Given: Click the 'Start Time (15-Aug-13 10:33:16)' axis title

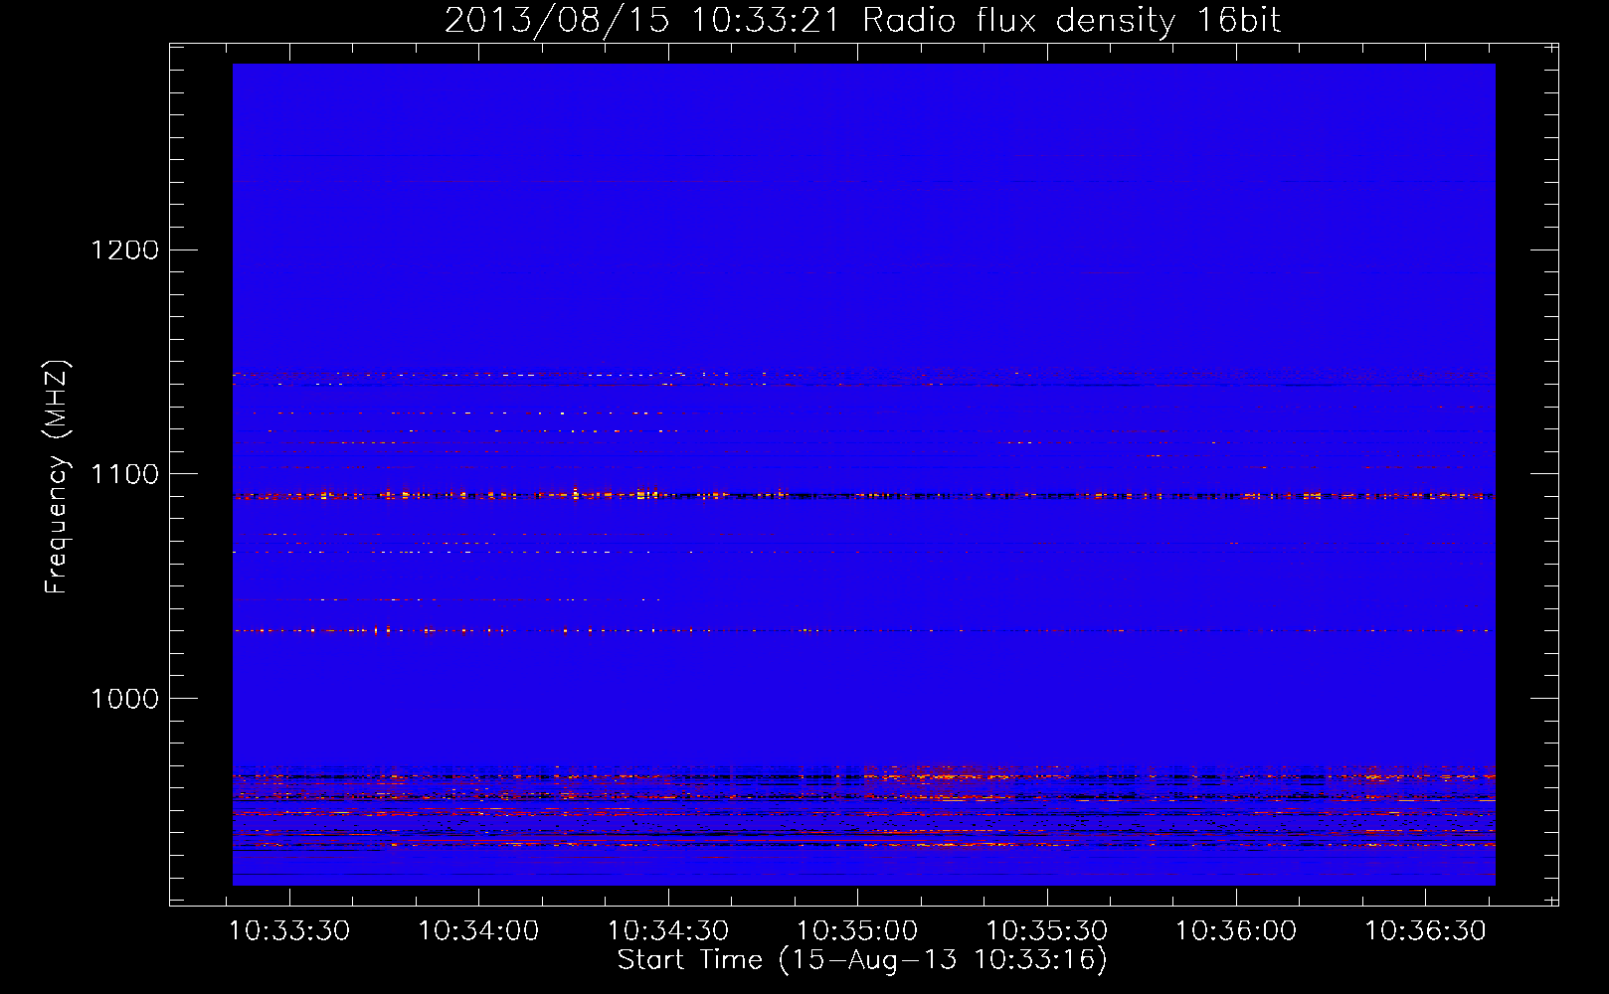Looking at the screenshot, I should click(x=862, y=960).
